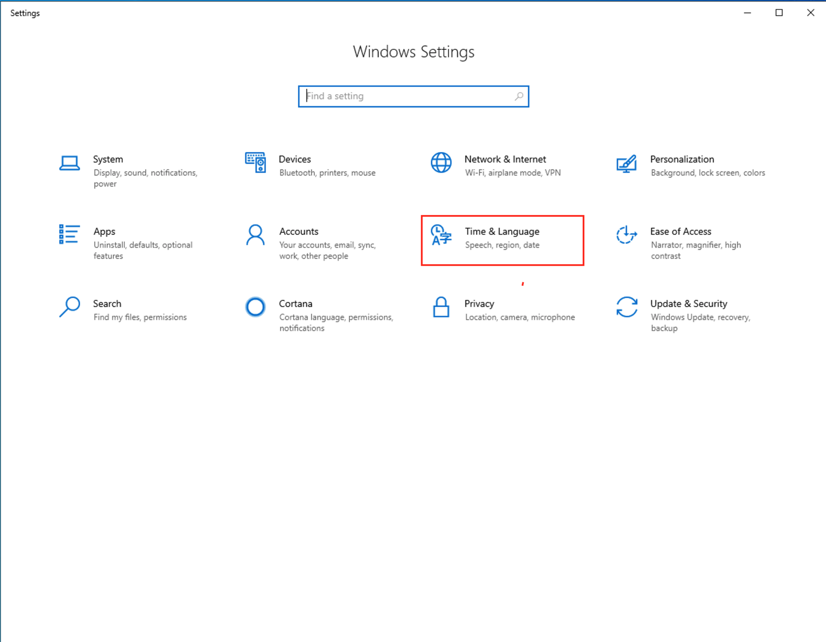Click the magnifier in the search box
Screen dimensions: 826x642
[519, 96]
